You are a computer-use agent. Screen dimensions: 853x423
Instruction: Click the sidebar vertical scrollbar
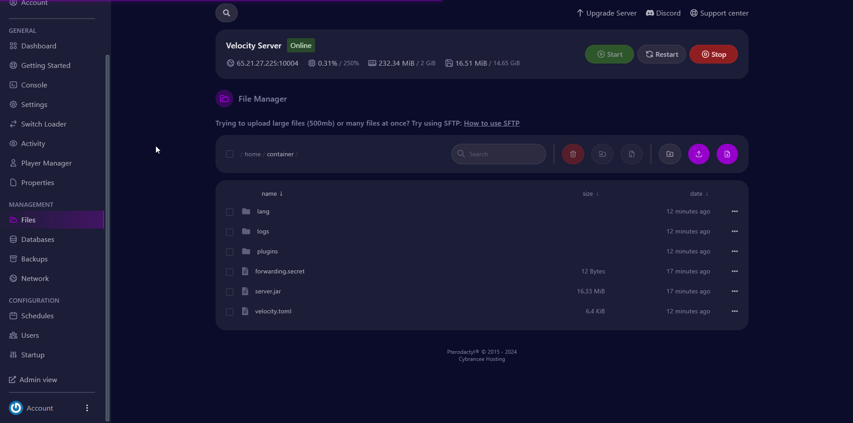pos(107,237)
